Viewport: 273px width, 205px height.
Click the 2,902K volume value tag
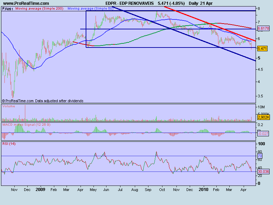263,117
